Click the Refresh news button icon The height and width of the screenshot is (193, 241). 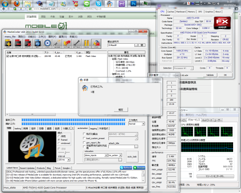(126, 168)
